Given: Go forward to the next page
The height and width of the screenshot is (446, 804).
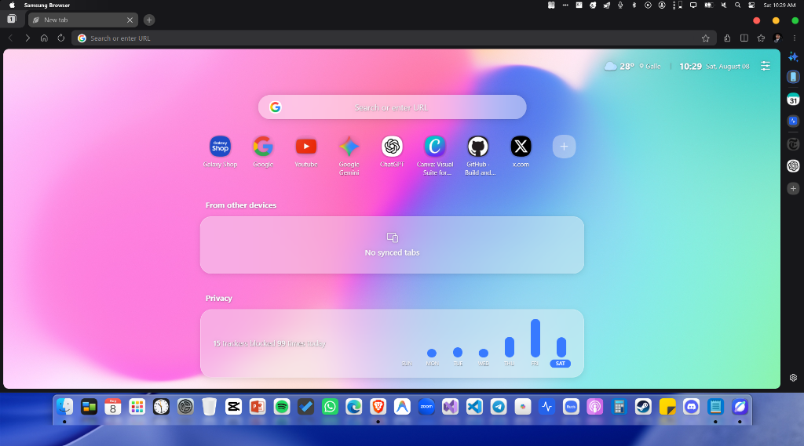Looking at the screenshot, I should click(27, 38).
